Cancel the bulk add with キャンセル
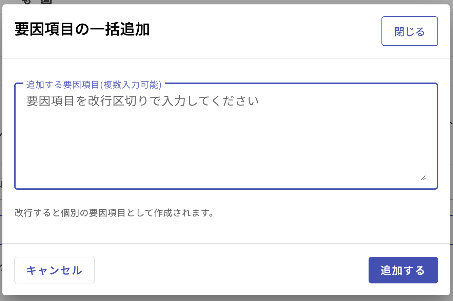This screenshot has height=301, width=453. [54, 270]
